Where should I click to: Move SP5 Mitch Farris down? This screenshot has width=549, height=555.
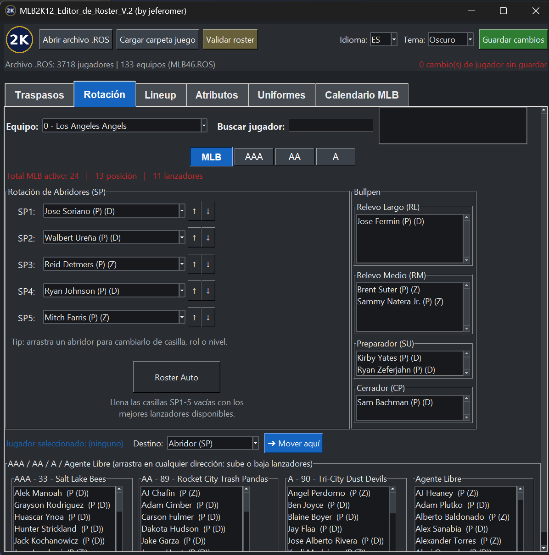pos(208,317)
